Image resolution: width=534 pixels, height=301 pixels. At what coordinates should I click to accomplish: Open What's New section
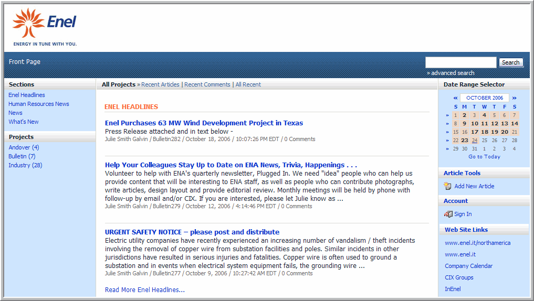click(24, 122)
